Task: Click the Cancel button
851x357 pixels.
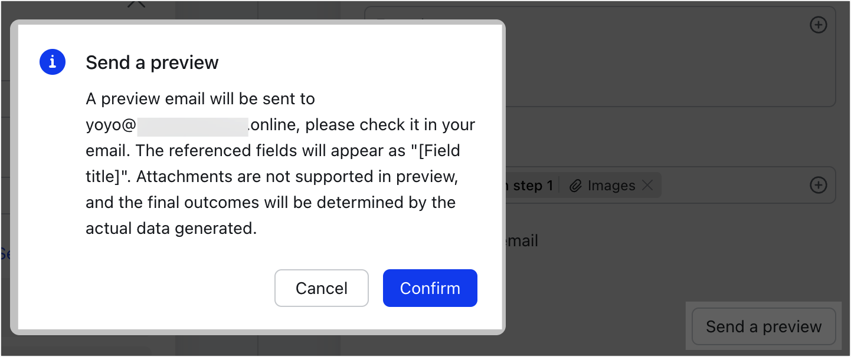Action: pos(322,288)
